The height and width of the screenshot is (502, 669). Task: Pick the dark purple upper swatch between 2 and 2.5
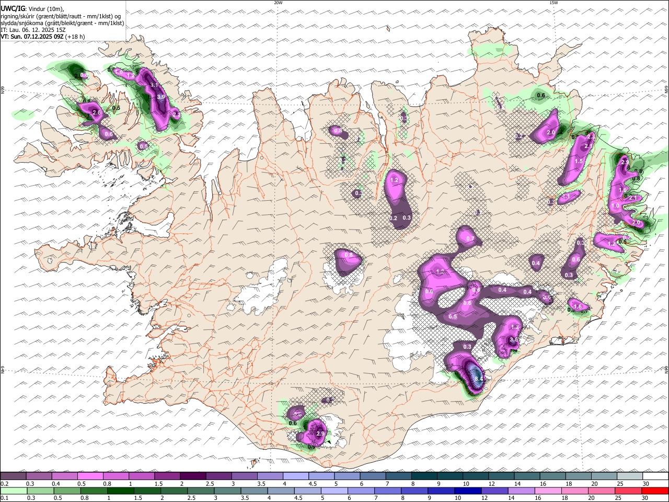click(x=192, y=476)
